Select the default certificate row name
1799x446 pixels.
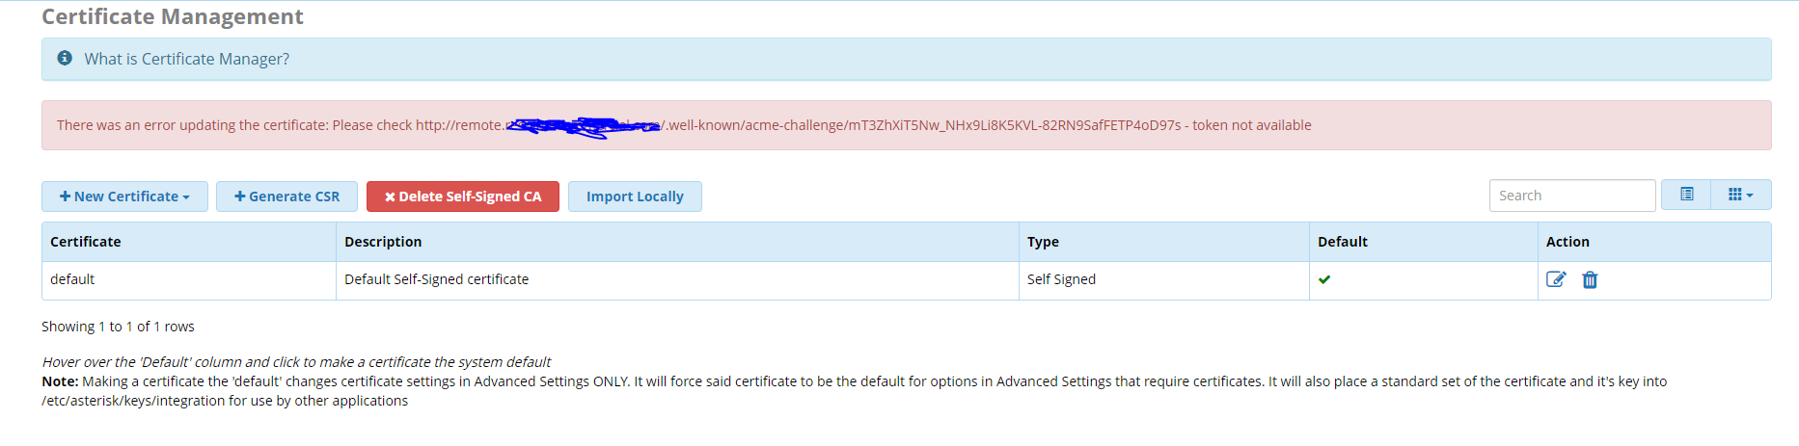(x=72, y=279)
